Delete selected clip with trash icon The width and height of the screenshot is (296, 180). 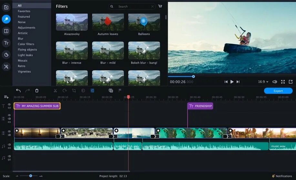(37, 90)
